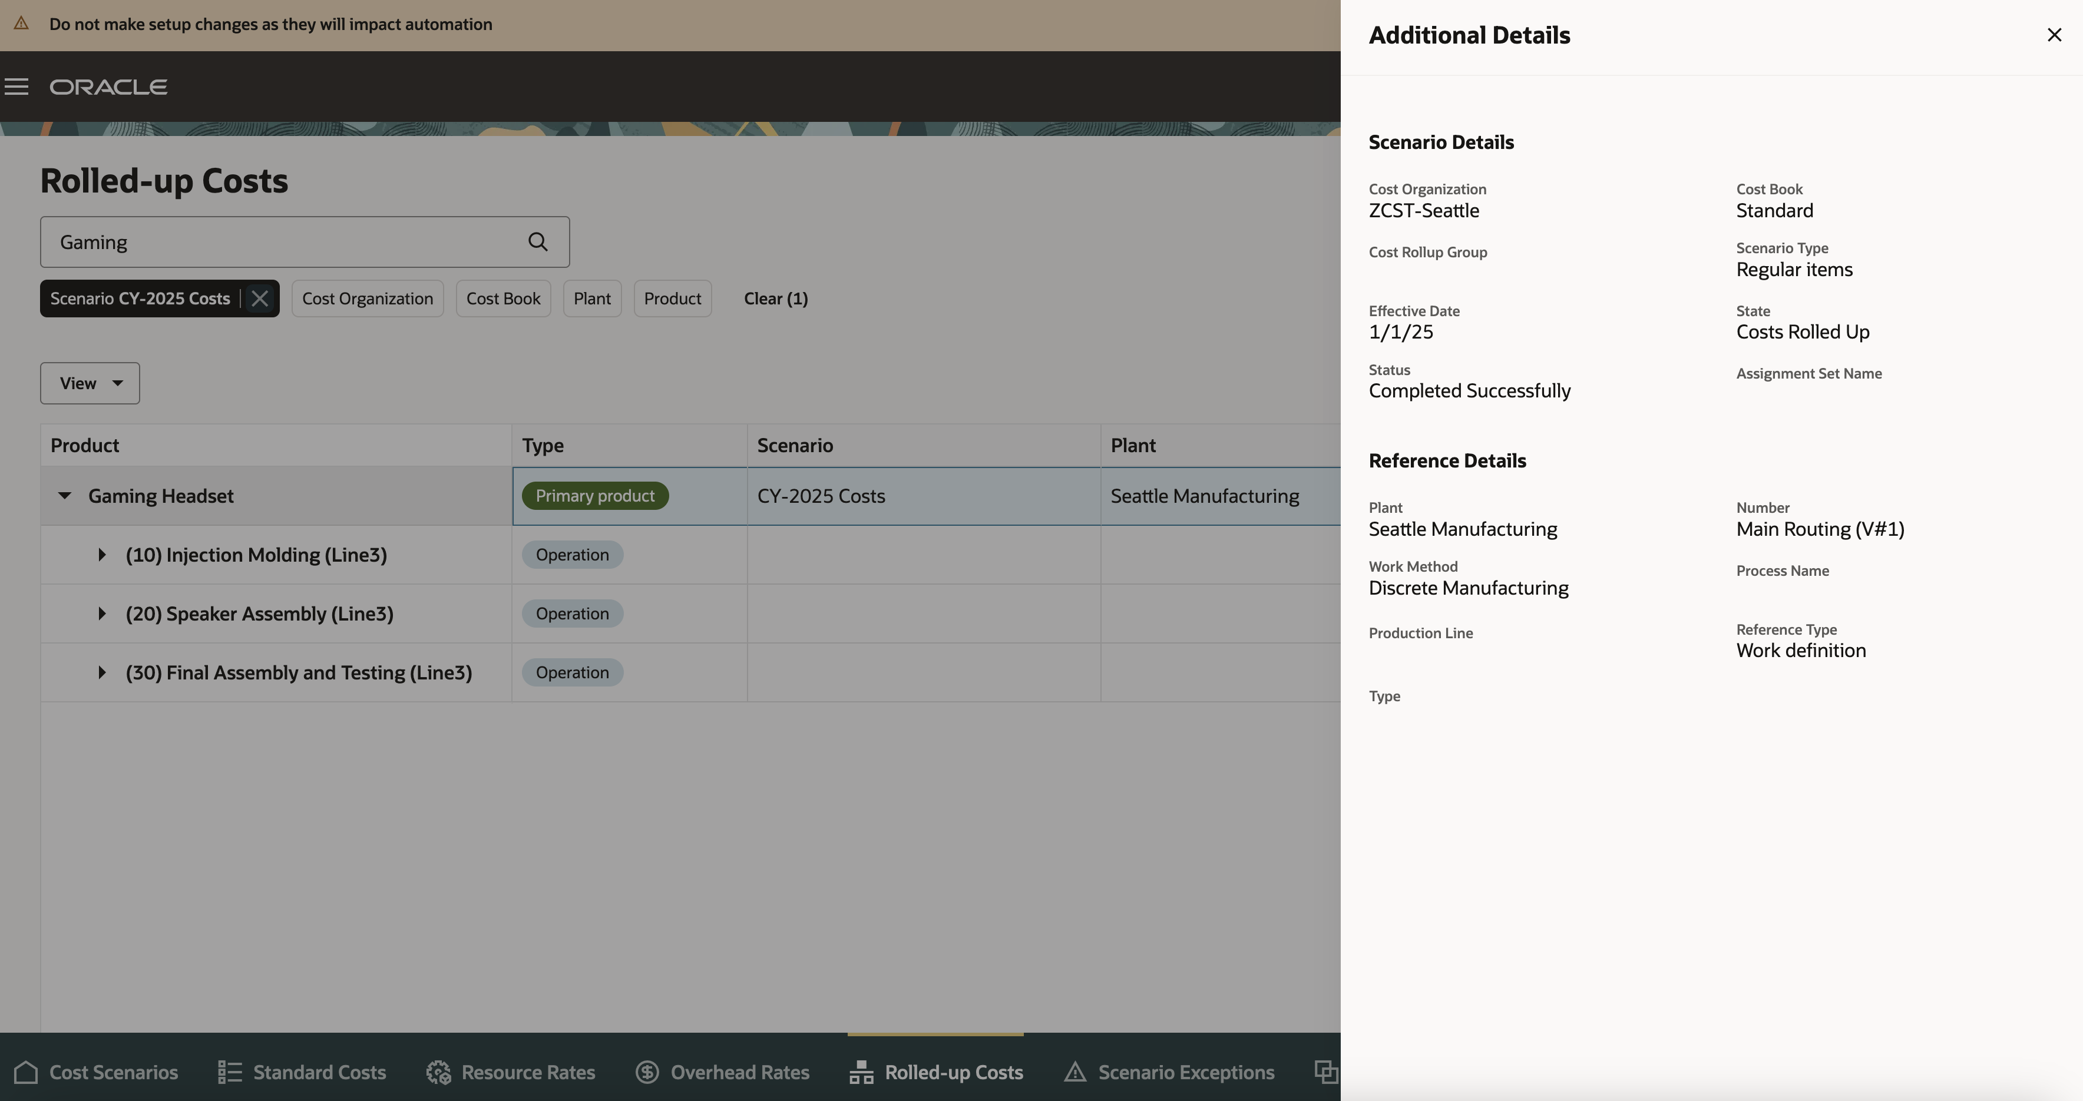The height and width of the screenshot is (1101, 2083).
Task: Click the partially hidden rightmost tab icon
Action: pos(1325,1072)
